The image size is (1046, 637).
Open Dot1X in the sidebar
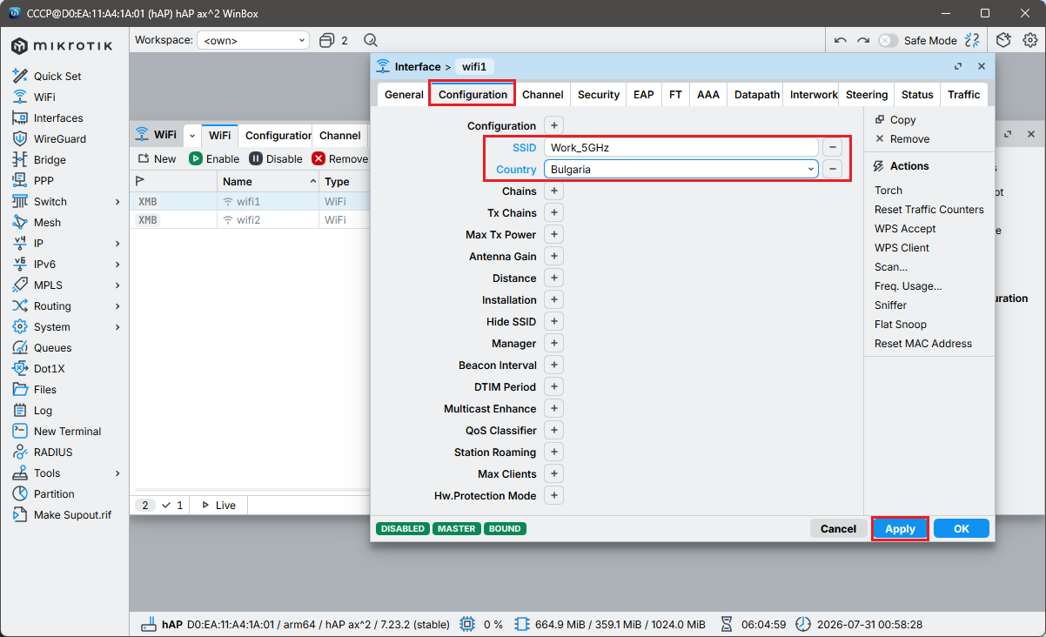[x=49, y=369]
